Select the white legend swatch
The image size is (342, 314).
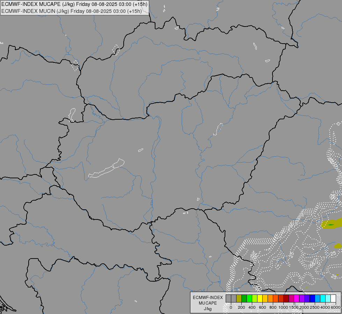click(333, 298)
